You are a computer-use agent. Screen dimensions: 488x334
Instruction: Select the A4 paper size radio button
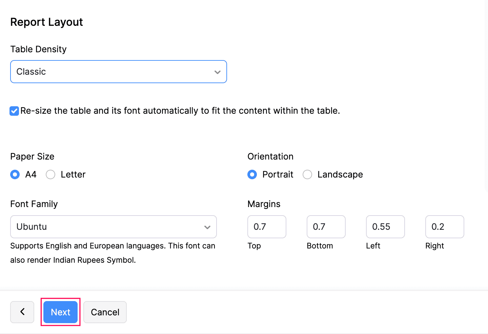pos(15,174)
